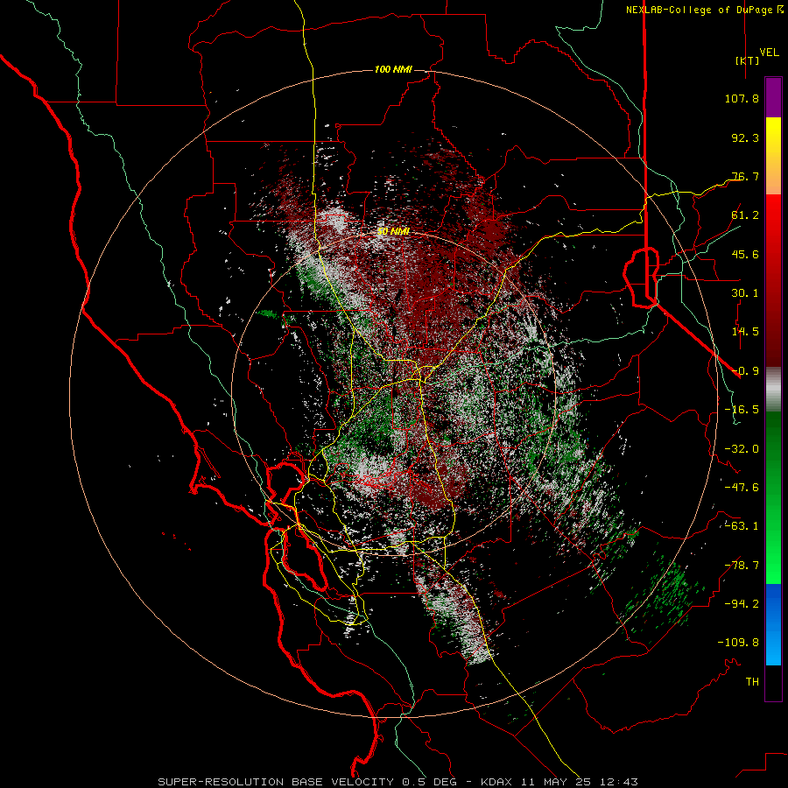788x788 pixels.
Task: Click the bright green color bar segment
Action: click(x=773, y=555)
